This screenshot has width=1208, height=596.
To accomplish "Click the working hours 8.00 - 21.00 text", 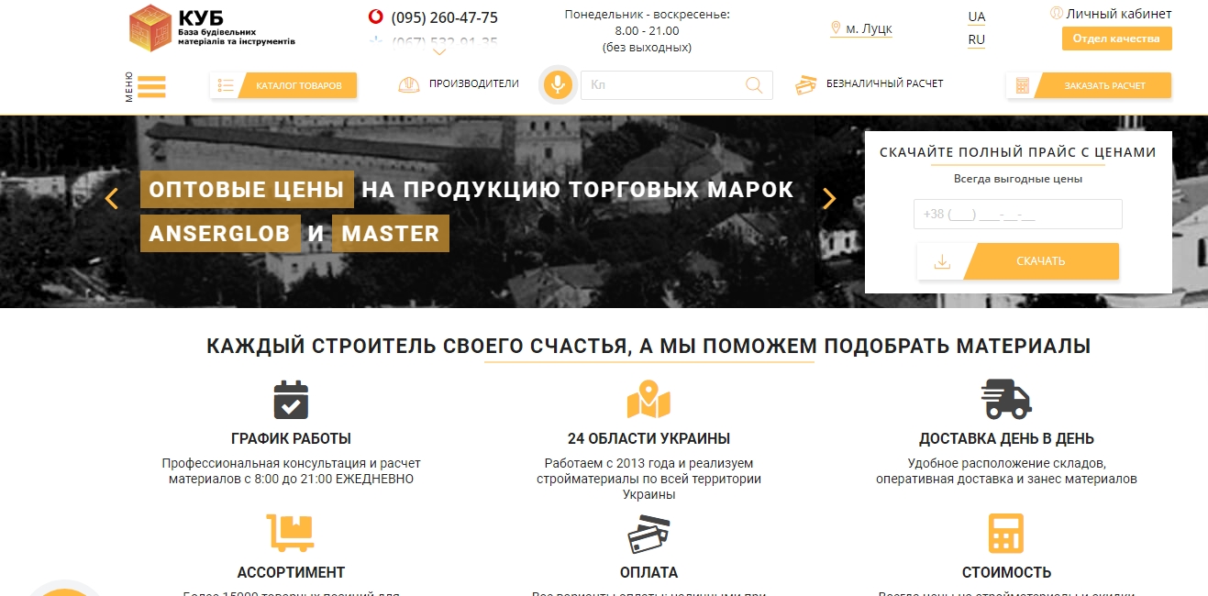I will (648, 30).
